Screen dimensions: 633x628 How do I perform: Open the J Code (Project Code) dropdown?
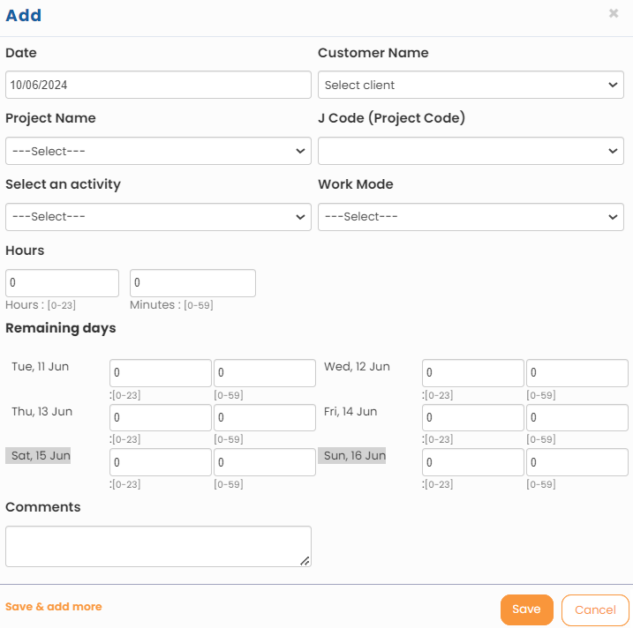[x=471, y=151]
